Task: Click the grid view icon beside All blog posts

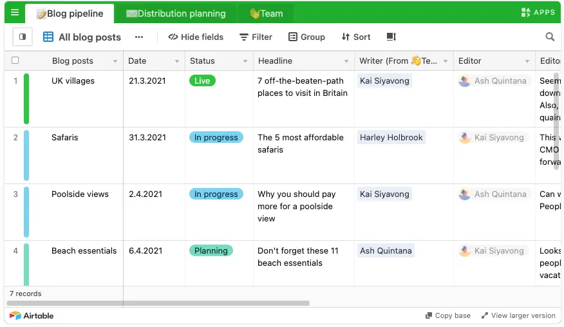Action: [48, 37]
